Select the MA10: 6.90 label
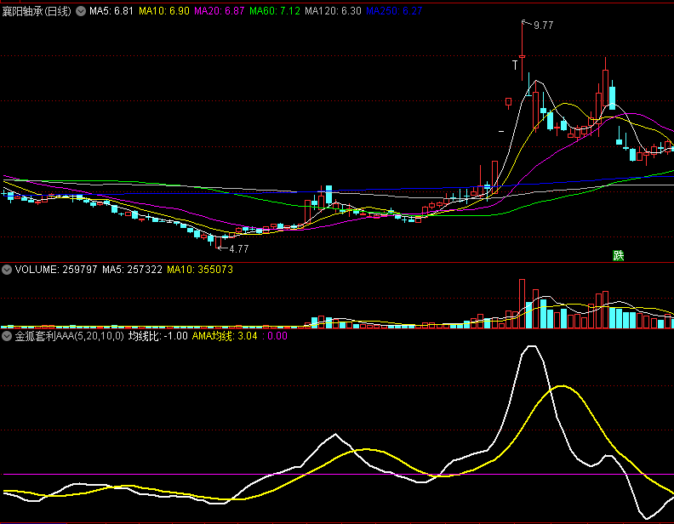 pyautogui.click(x=163, y=11)
